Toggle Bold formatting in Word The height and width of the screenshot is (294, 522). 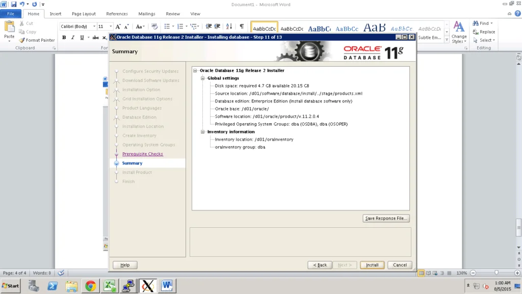(x=64, y=38)
